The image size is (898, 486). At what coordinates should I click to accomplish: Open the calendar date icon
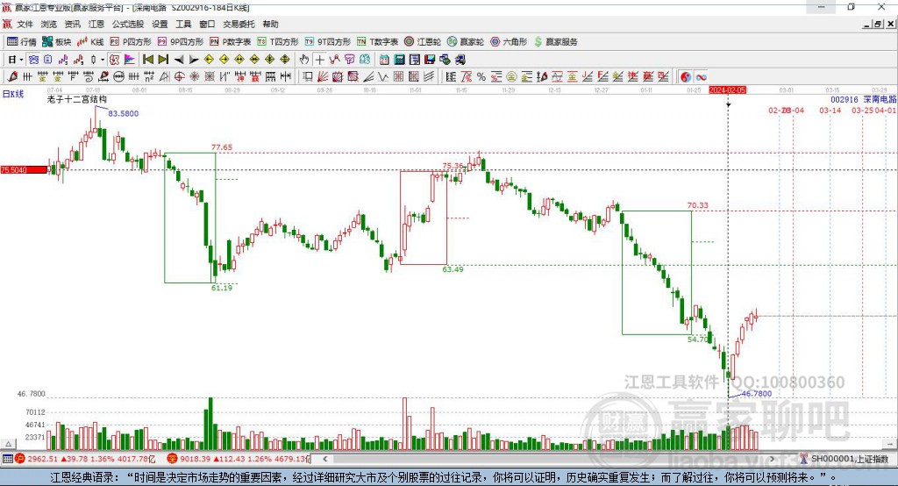[384, 60]
